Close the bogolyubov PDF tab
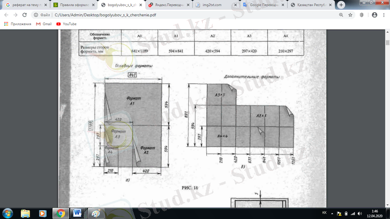This screenshot has width=390, height=219. tap(140, 5)
